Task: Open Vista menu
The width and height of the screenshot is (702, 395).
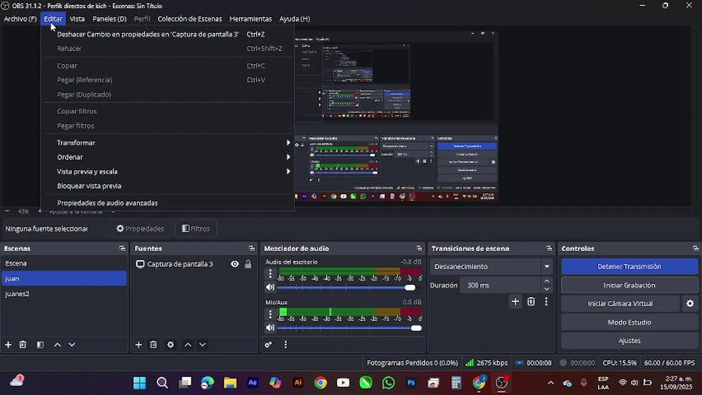Action: click(77, 19)
